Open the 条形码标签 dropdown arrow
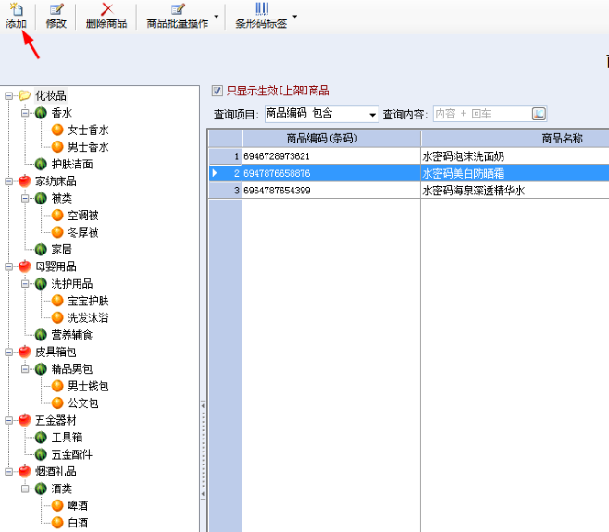Viewport: 609px width, 532px height. (295, 17)
